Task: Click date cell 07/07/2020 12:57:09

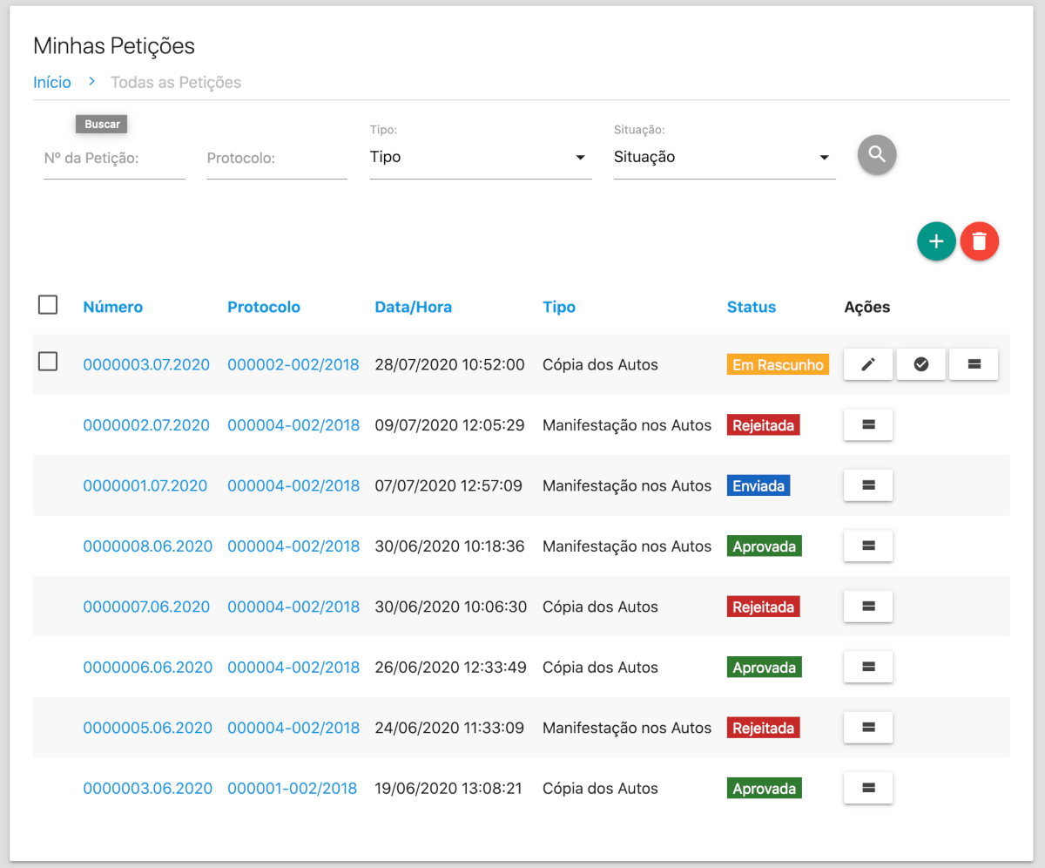Action: [x=449, y=485]
